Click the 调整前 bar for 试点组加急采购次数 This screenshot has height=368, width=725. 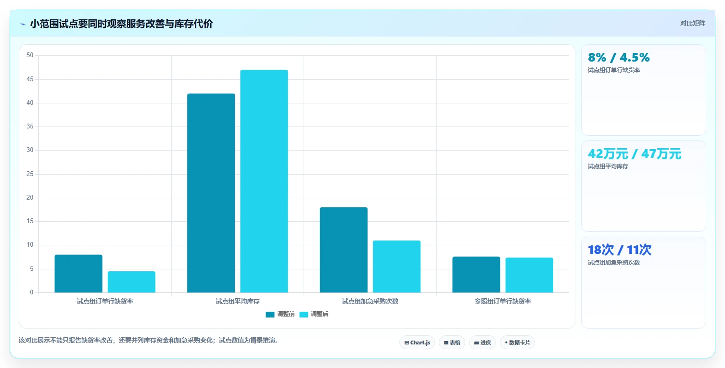(x=343, y=250)
